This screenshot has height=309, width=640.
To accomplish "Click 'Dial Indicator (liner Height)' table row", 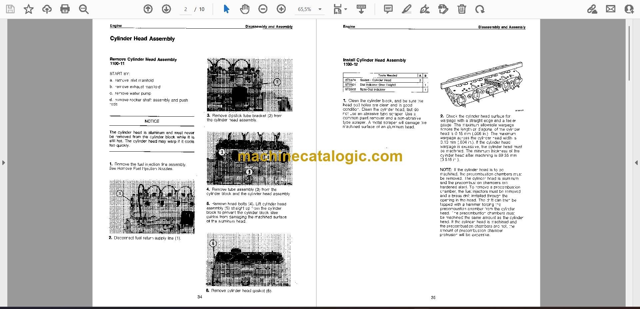I will 385,85.
